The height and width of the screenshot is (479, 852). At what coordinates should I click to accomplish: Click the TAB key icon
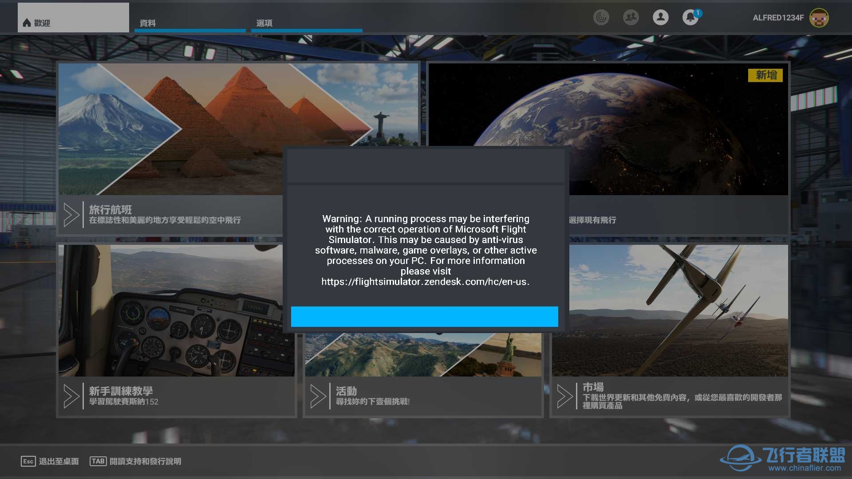coord(98,461)
